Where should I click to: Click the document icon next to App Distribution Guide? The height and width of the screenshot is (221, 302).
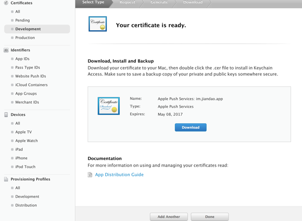(90, 175)
